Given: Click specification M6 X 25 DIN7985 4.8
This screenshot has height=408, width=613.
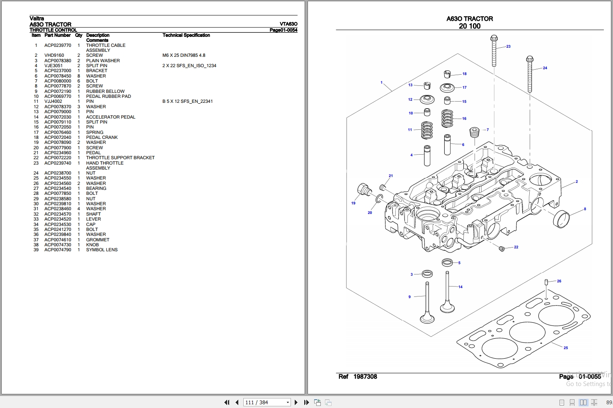Looking at the screenshot, I should click(x=184, y=55).
